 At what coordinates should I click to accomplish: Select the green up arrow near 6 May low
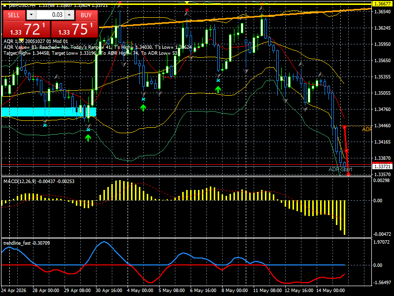point(218,89)
